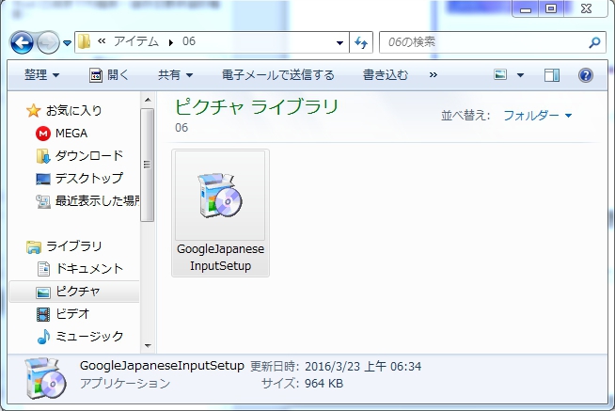This screenshot has height=411, width=615.
Task: Click the アプリケーション type label in details pane
Action: point(125,383)
